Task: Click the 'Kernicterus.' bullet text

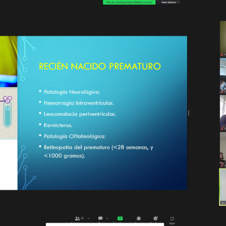Action: [x=58, y=125]
